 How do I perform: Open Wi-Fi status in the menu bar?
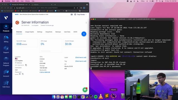point(157,1)
